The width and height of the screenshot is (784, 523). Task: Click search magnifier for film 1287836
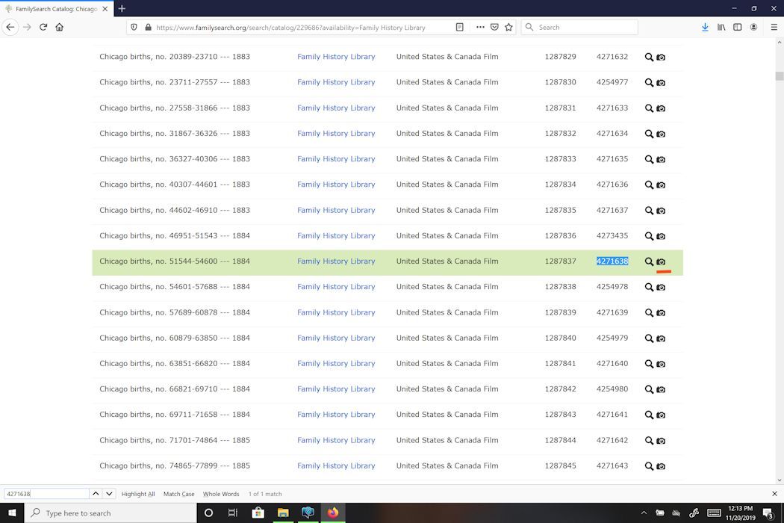649,236
